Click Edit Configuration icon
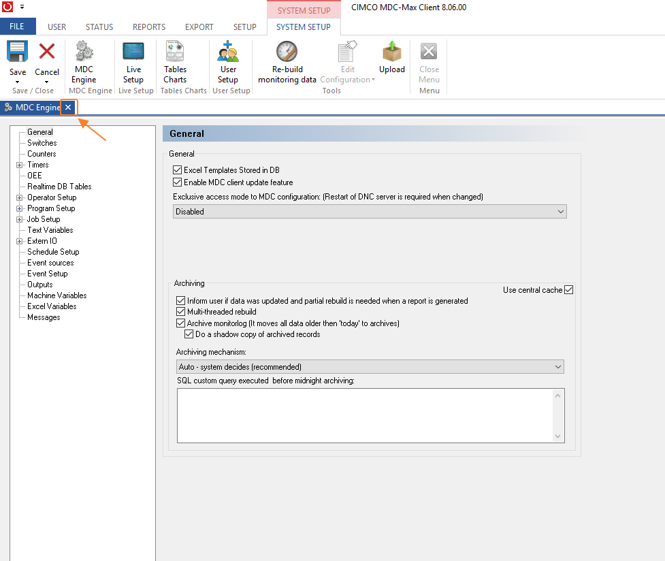 click(347, 51)
